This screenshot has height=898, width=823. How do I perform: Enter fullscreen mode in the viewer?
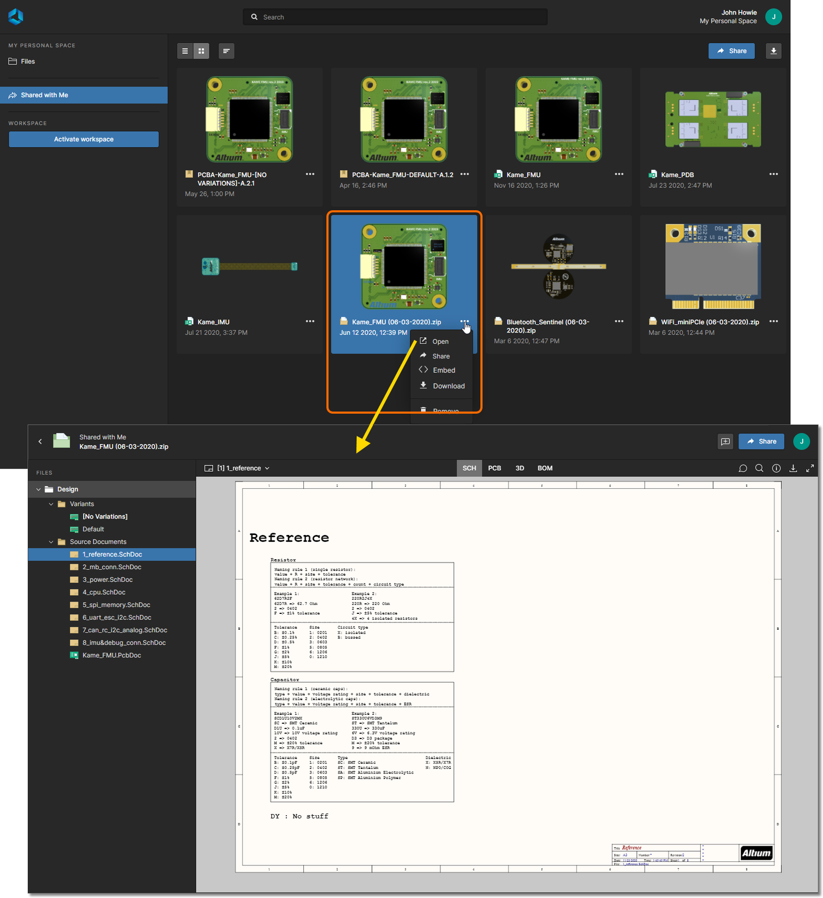coord(810,468)
